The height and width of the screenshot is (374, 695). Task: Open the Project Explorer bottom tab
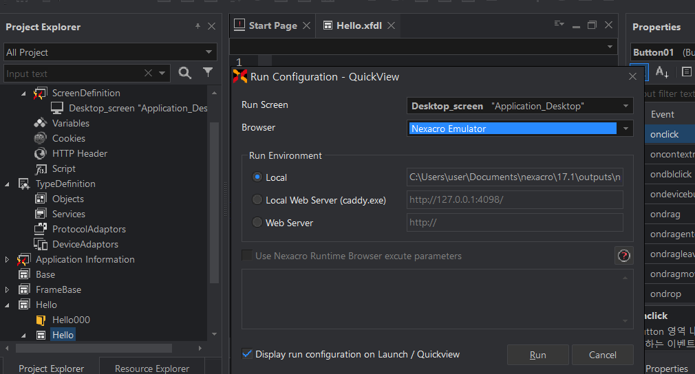[x=51, y=368]
